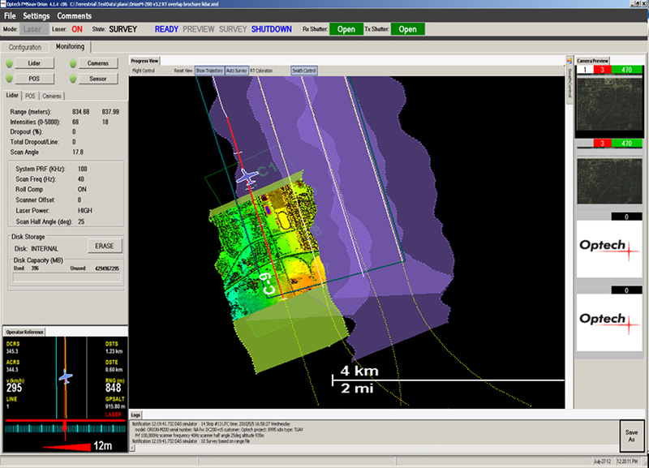Click the aircraft icon on the map
The height and width of the screenshot is (468, 649).
point(247,174)
